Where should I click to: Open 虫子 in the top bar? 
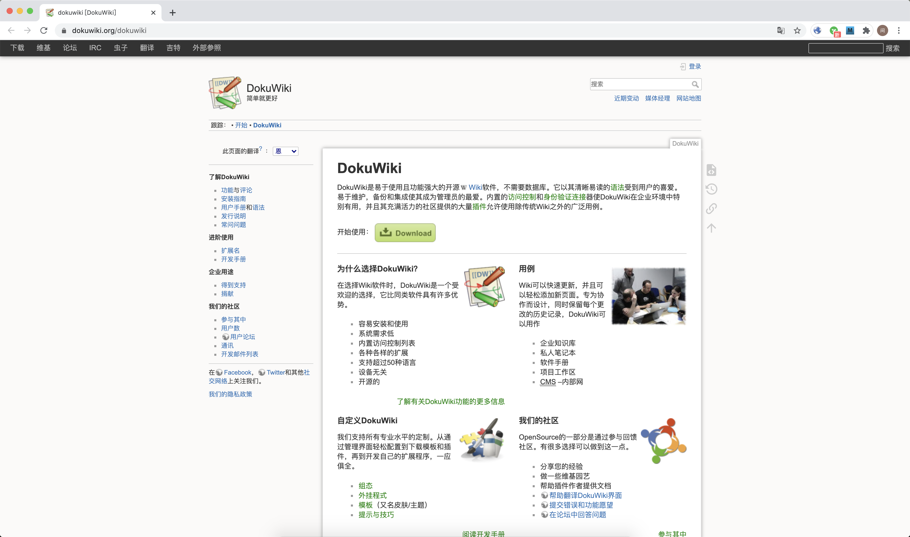click(121, 48)
